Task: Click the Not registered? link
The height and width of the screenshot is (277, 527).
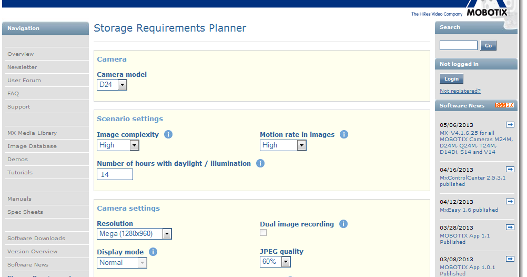Action: point(460,91)
